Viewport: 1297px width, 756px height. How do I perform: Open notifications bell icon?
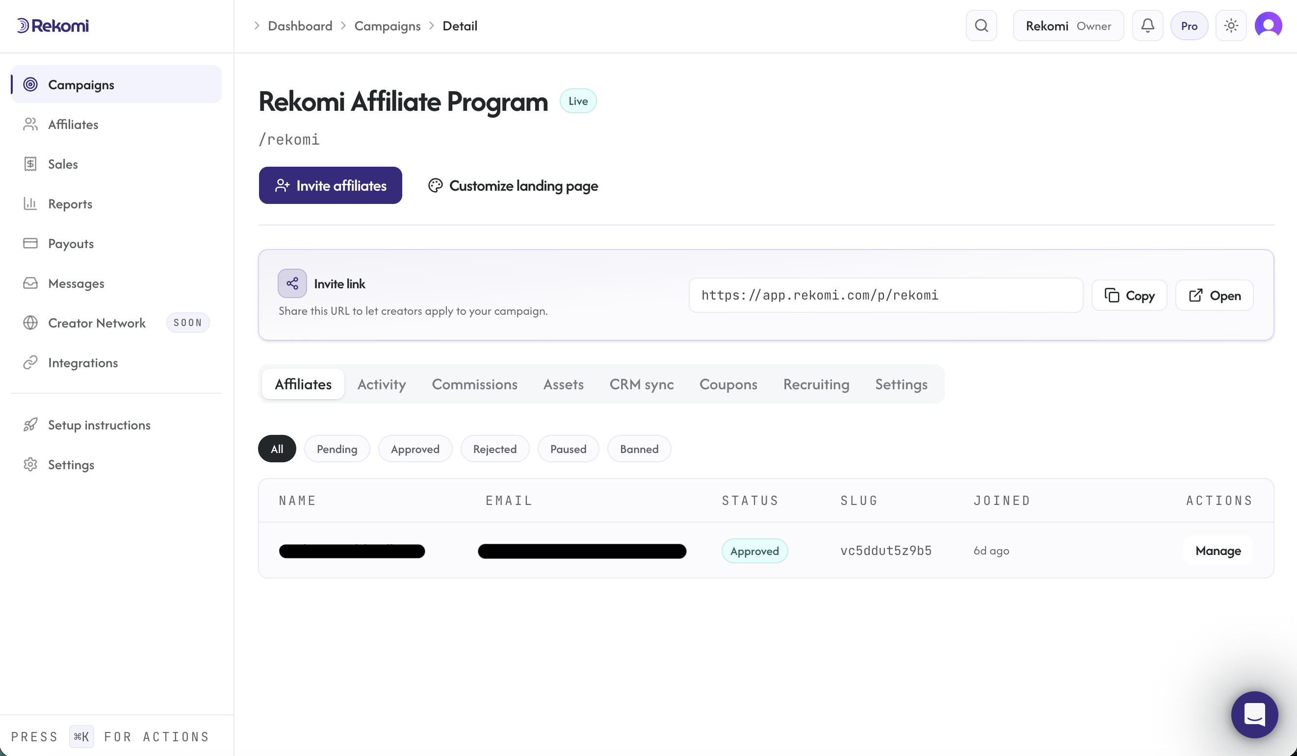[x=1147, y=25]
